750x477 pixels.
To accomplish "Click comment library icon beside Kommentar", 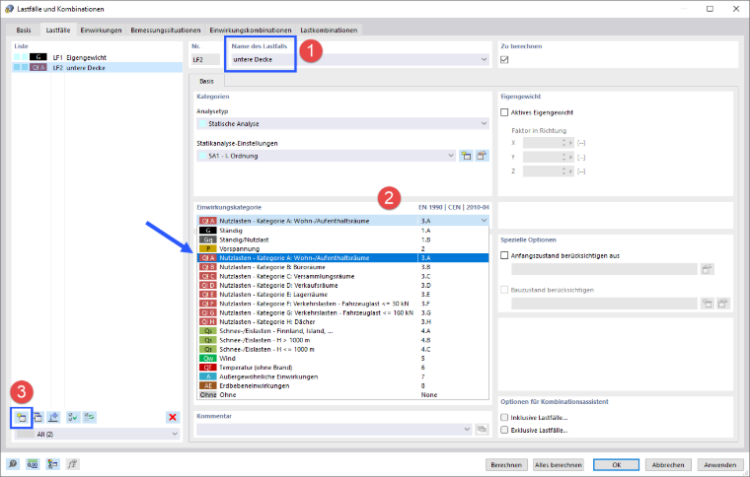I will click(x=482, y=430).
